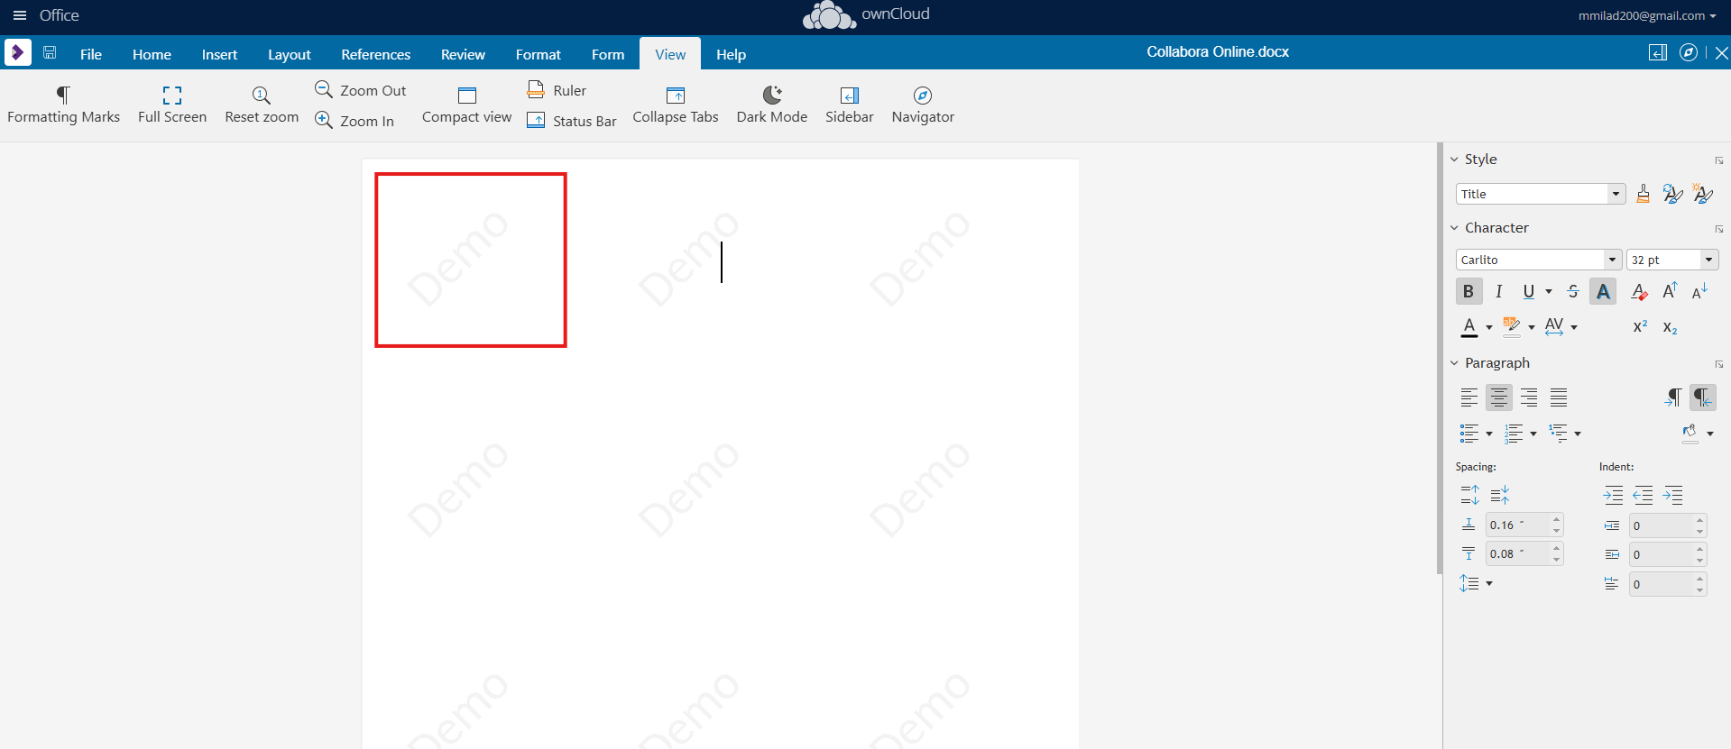1731x749 pixels.
Task: Click Zoom In in the View ribbon
Action: [x=355, y=121]
